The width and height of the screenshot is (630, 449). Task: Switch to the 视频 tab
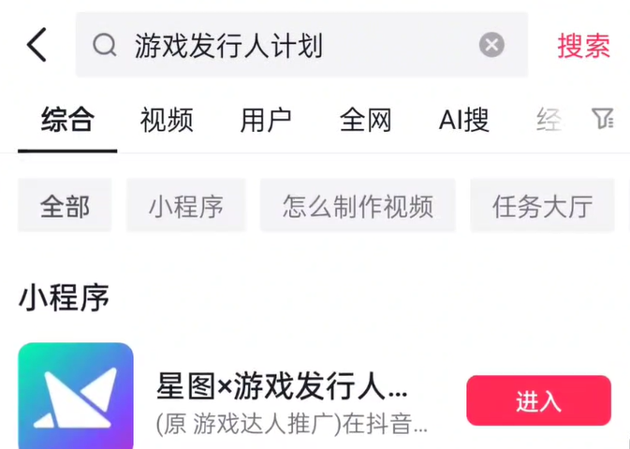[x=167, y=120]
